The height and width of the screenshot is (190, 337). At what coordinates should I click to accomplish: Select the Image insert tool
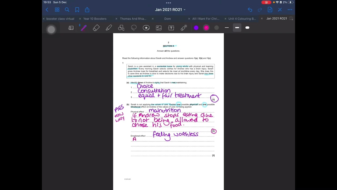pyautogui.click(x=158, y=28)
